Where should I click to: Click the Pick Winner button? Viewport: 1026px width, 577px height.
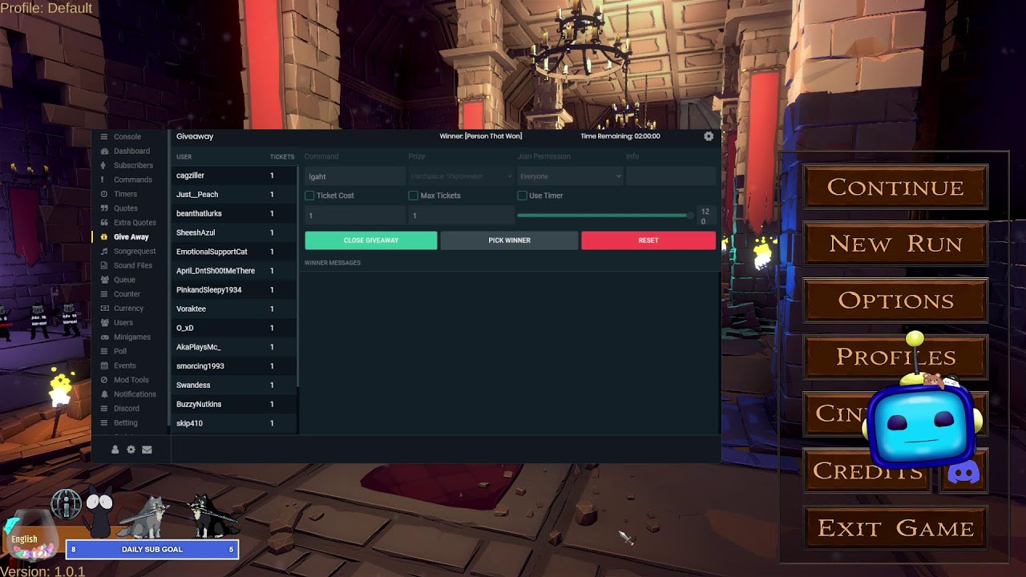(x=509, y=240)
